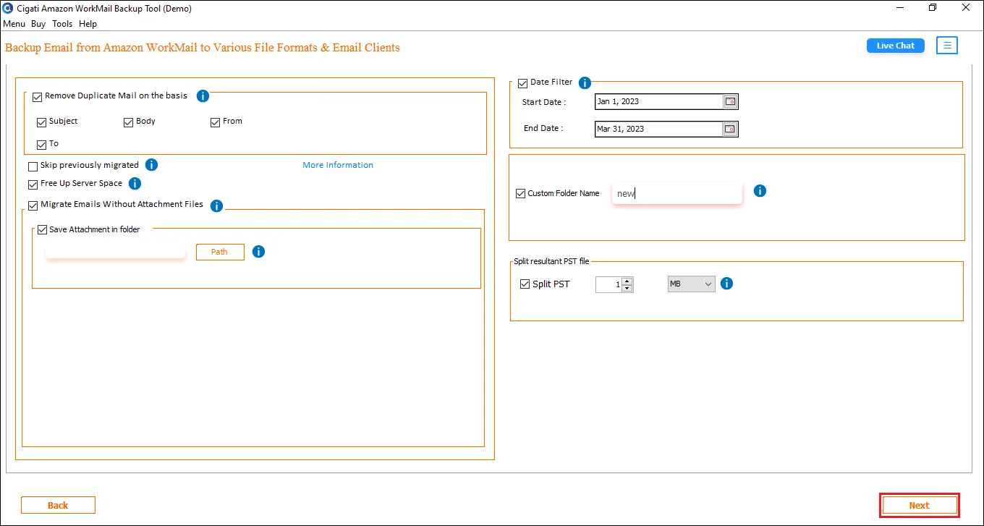Uncheck Save Attachment in folder
Viewport: 984px width, 526px height.
coord(42,230)
